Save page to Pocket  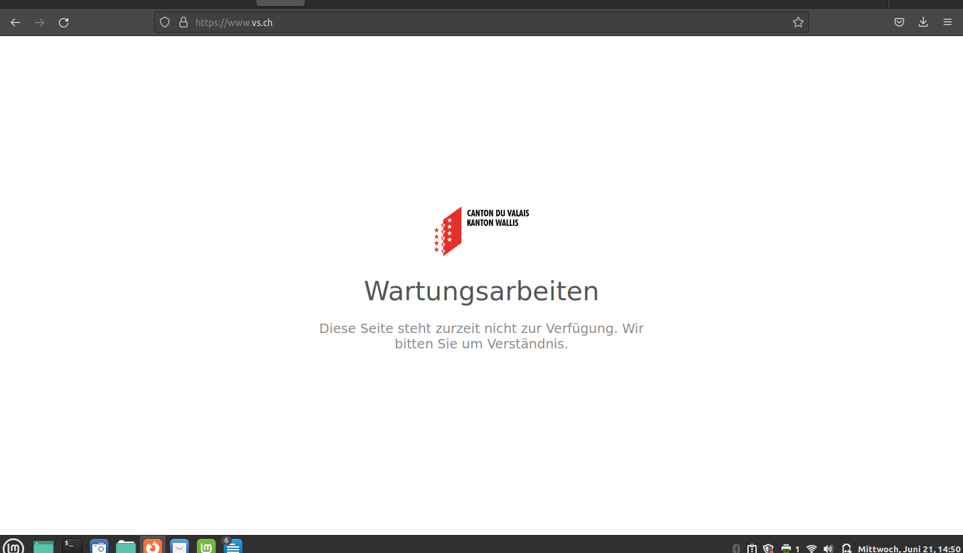(x=899, y=22)
